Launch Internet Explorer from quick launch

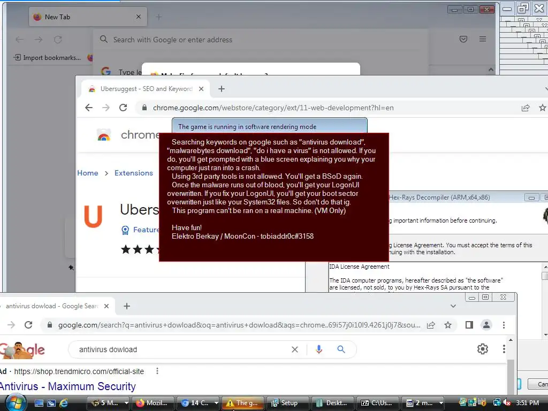tap(64, 403)
